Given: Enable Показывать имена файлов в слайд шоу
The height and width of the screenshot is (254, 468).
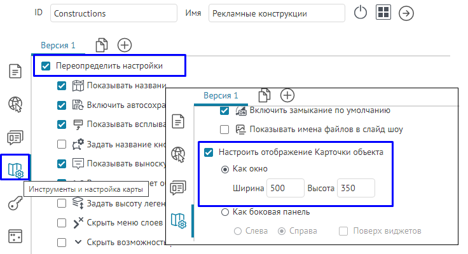Looking at the screenshot, I should pyautogui.click(x=224, y=130).
